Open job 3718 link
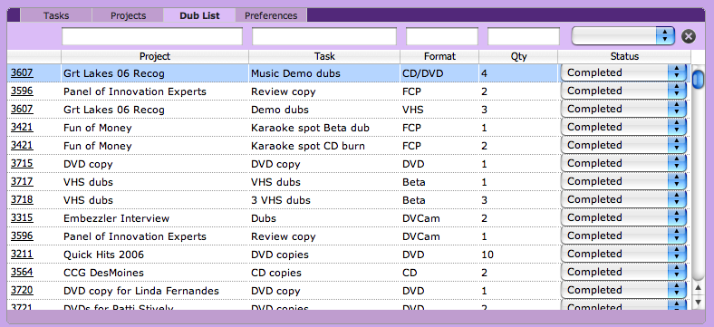The height and width of the screenshot is (327, 714). [x=22, y=199]
